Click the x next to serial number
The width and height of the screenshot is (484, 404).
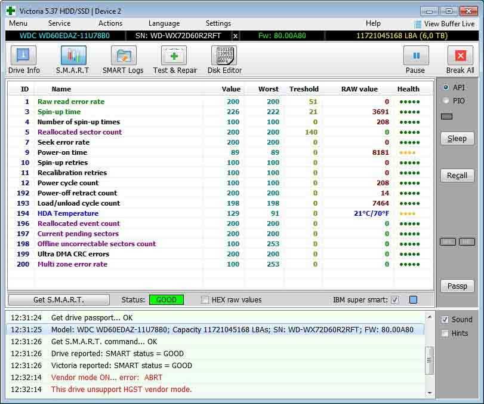coord(235,36)
